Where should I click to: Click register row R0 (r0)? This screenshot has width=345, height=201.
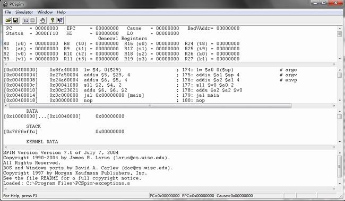[31, 43]
